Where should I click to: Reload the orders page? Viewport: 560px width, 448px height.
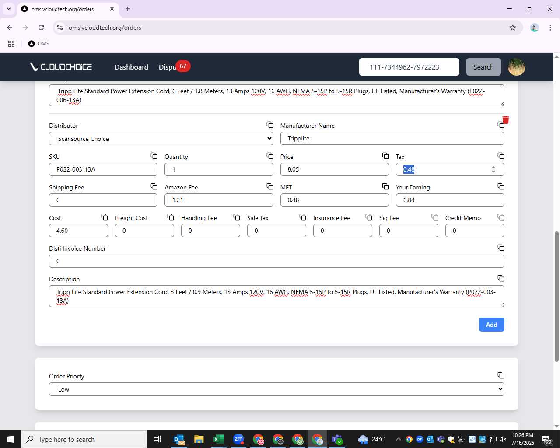(x=41, y=28)
